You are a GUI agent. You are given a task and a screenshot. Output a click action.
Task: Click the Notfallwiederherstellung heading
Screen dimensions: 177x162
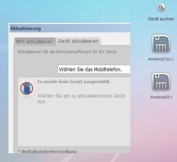[49, 151]
